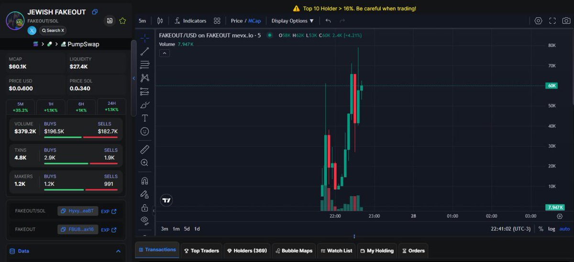Open EXP explorer link for FAKEOUT token
The height and width of the screenshot is (262, 574).
click(109, 229)
